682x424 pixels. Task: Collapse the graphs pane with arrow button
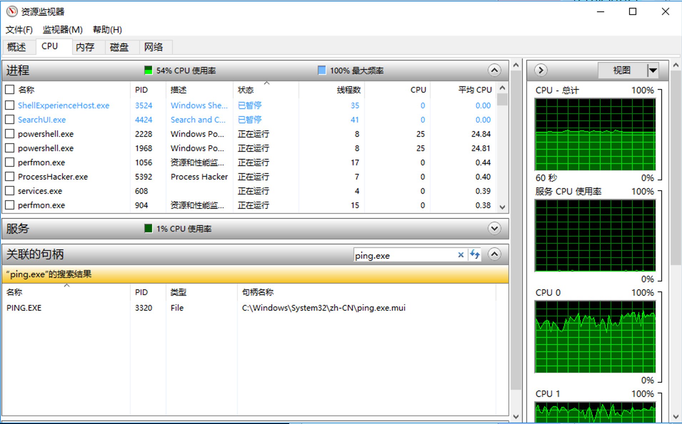pyautogui.click(x=541, y=70)
